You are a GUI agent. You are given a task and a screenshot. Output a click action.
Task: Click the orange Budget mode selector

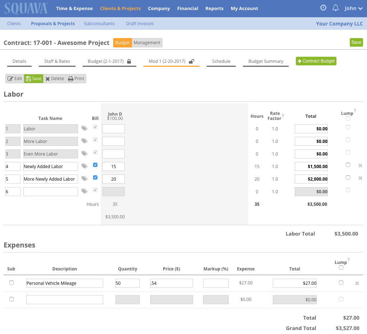122,42
